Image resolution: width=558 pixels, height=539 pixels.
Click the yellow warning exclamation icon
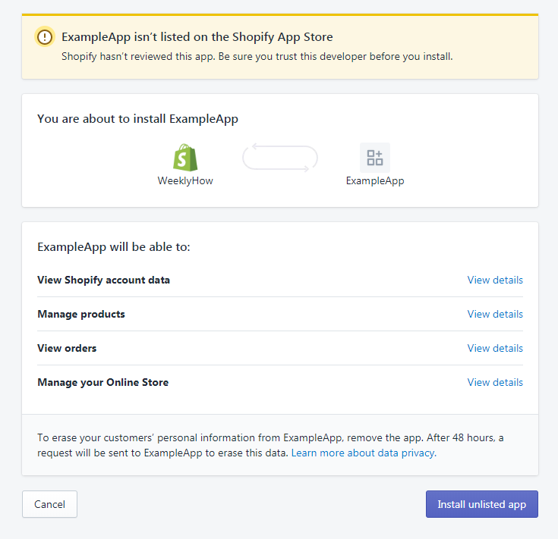[45, 36]
